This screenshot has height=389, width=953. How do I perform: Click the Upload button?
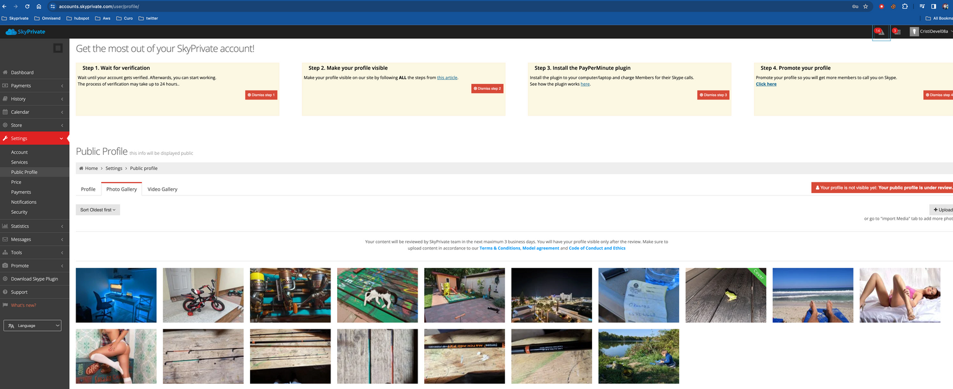tap(942, 210)
